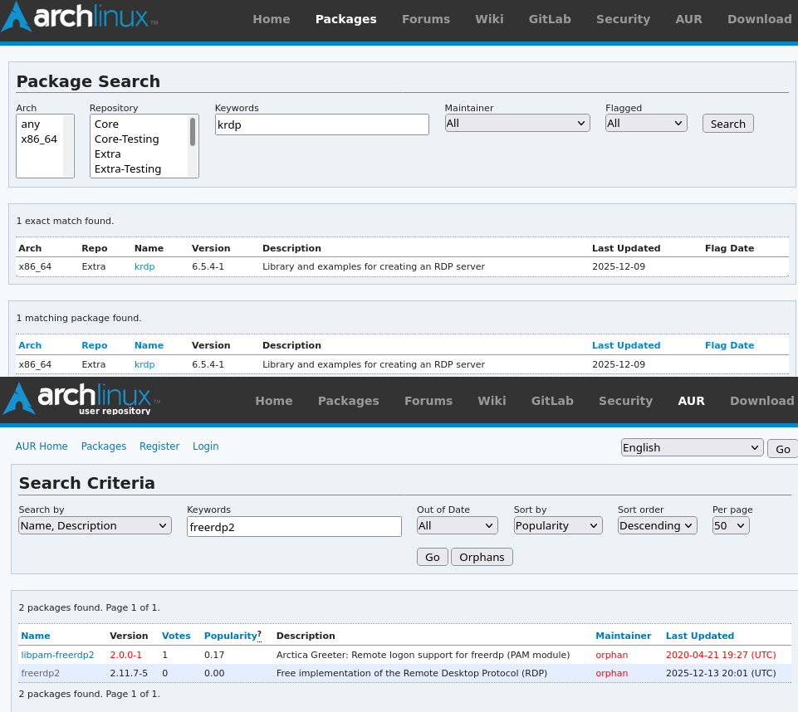Open the Register link
Screen dimensions: 798x712
[x=159, y=446]
